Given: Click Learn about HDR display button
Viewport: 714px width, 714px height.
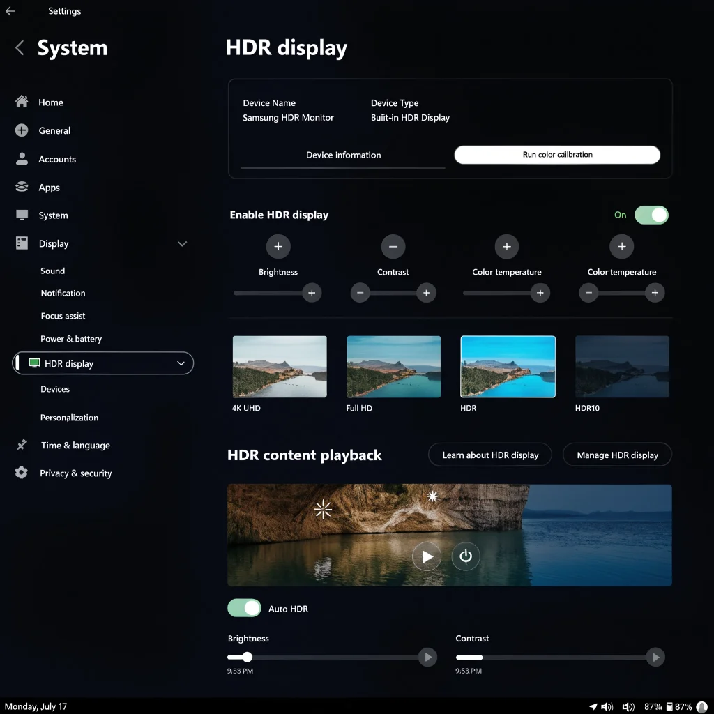Looking at the screenshot, I should (x=490, y=455).
